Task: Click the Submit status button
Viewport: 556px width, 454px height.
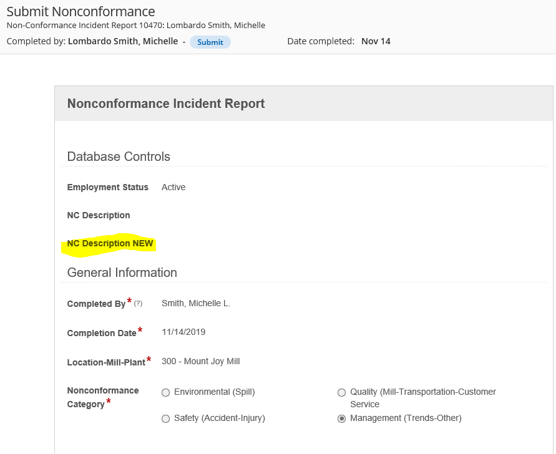Action: click(x=210, y=42)
